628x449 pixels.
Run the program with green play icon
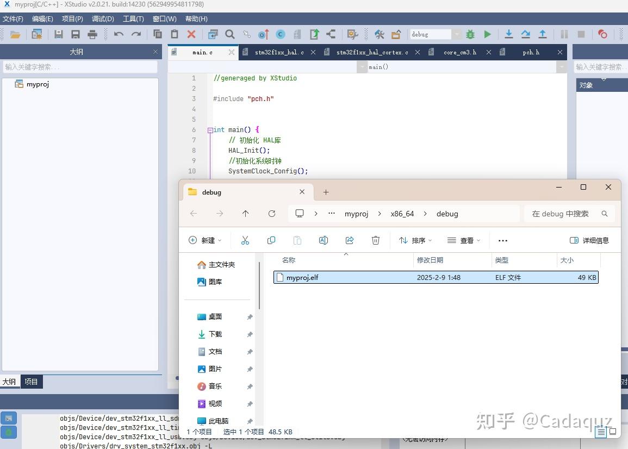point(487,34)
